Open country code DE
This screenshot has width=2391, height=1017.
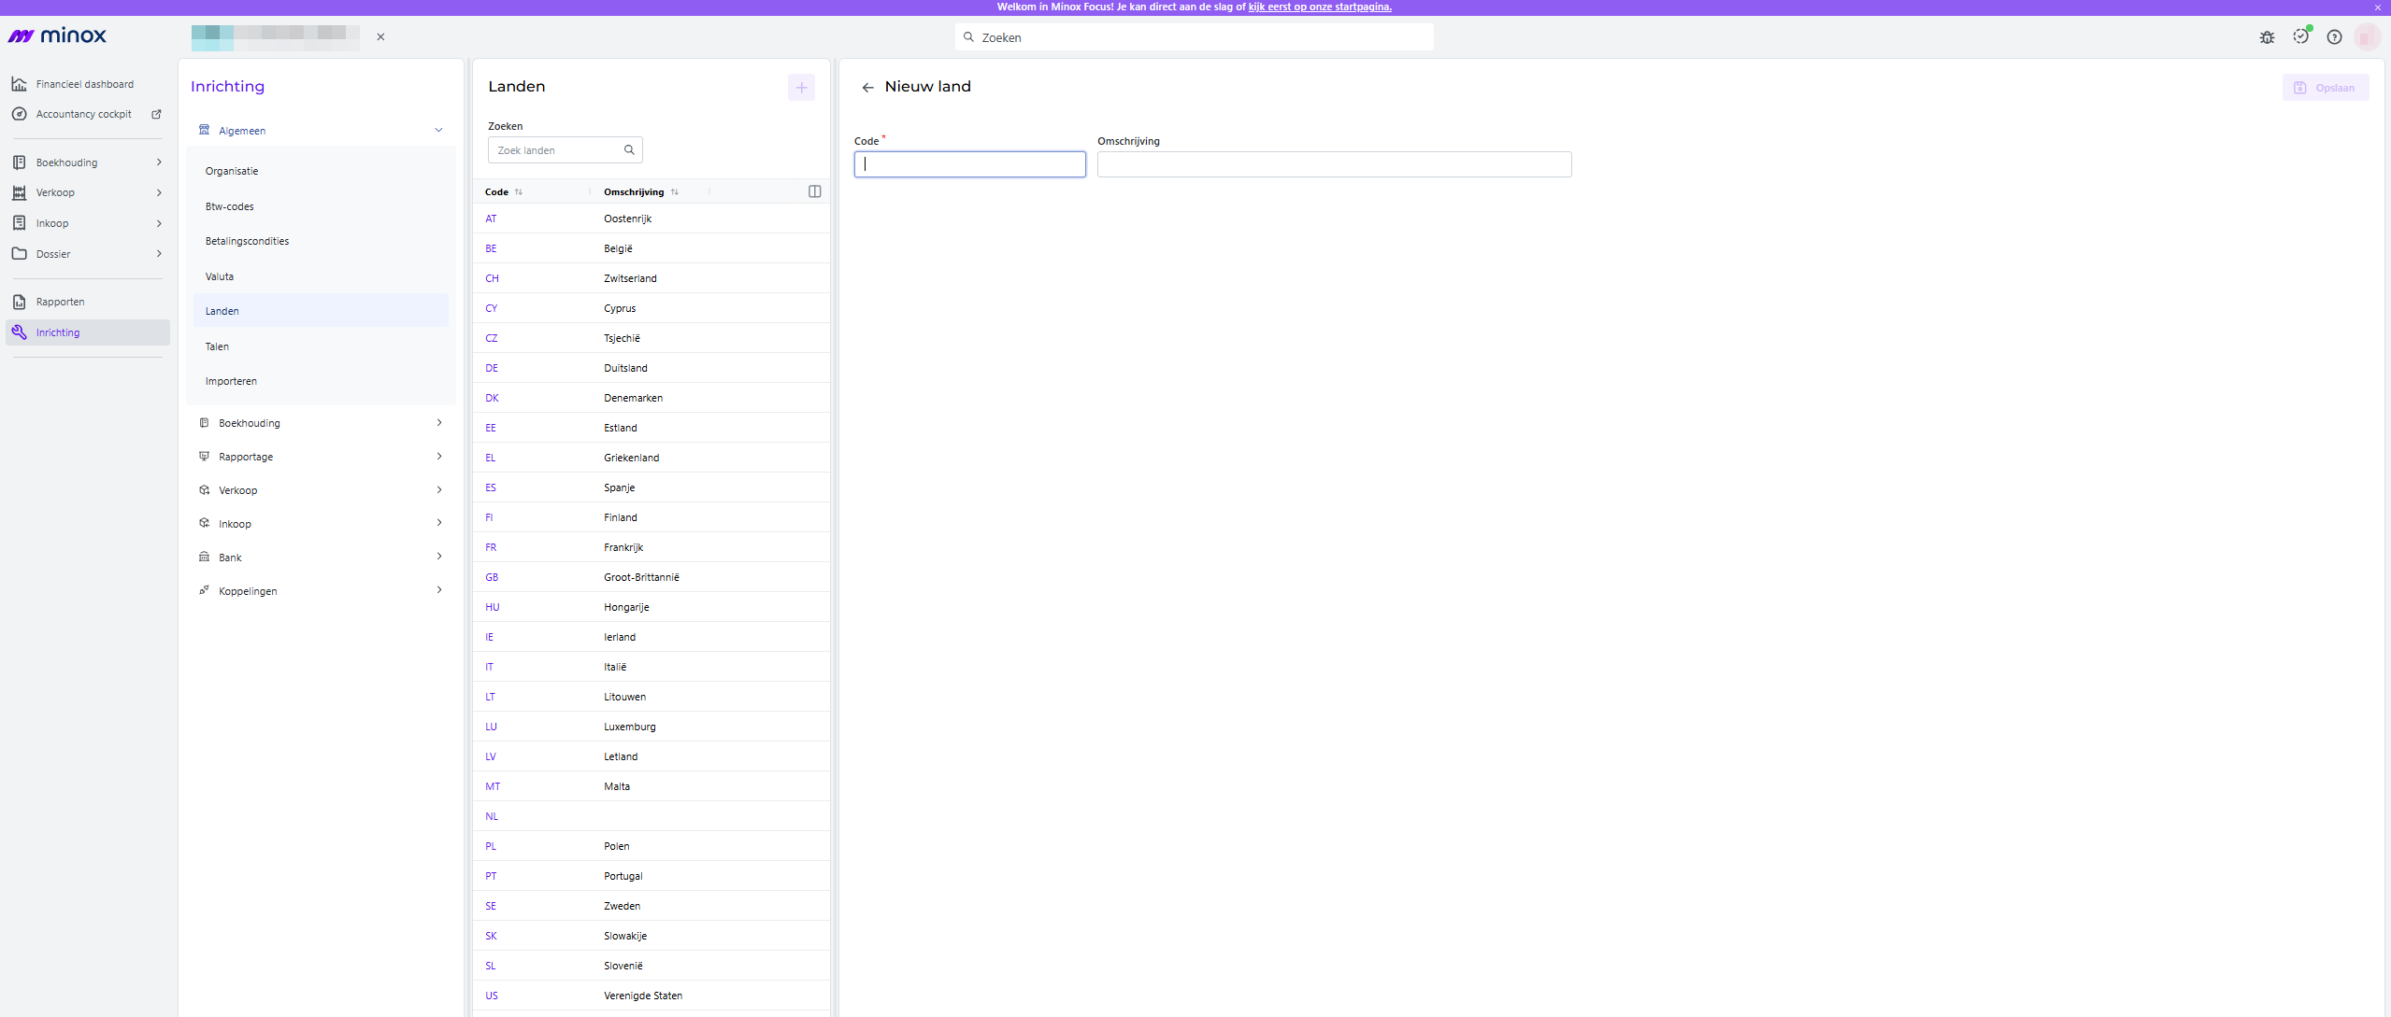click(492, 368)
